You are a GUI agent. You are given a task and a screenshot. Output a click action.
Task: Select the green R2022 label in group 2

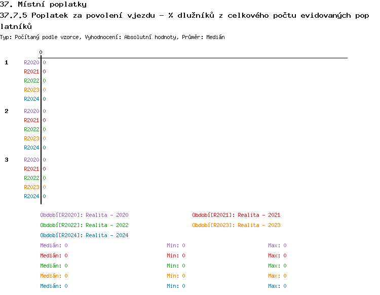(x=31, y=129)
